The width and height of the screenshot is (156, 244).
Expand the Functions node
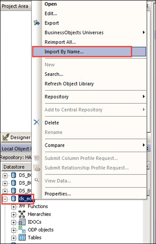14,207
